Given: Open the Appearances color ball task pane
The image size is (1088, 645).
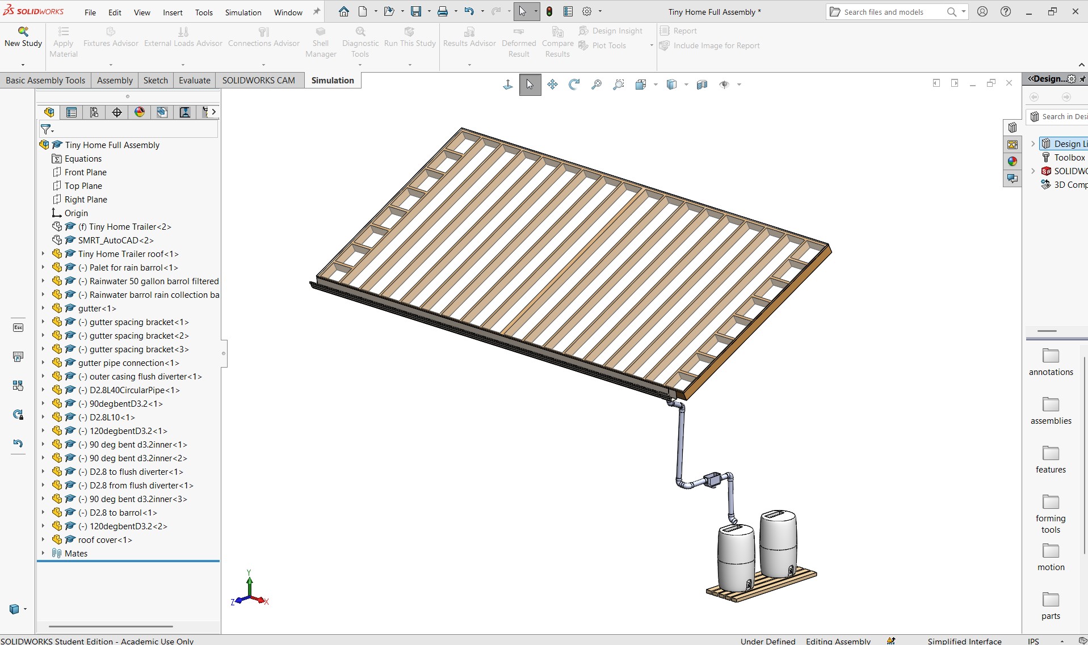Looking at the screenshot, I should point(1013,162).
